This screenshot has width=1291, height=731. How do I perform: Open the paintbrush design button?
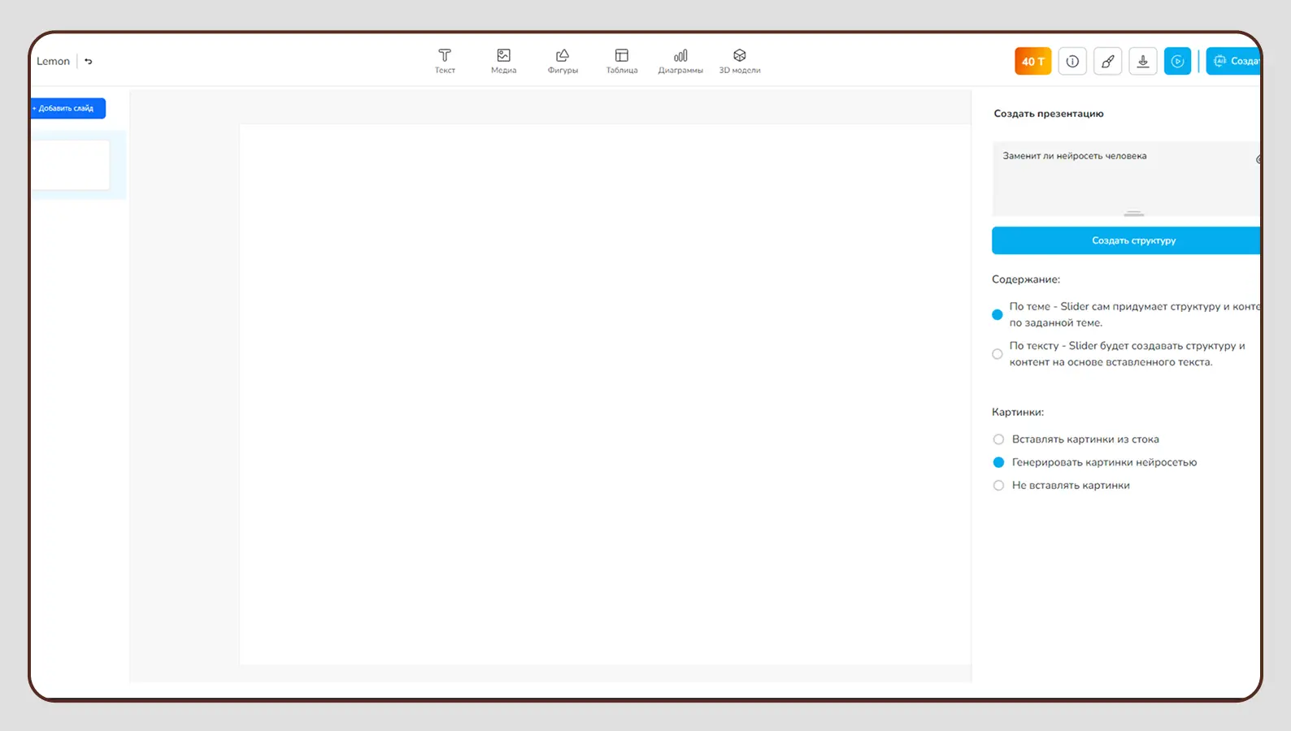[x=1107, y=62]
